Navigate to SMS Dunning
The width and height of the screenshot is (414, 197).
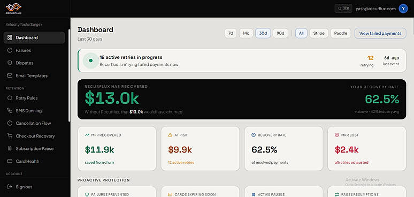[x=34, y=110]
